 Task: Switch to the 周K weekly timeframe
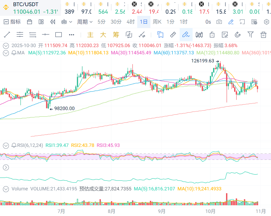[x=157, y=22]
